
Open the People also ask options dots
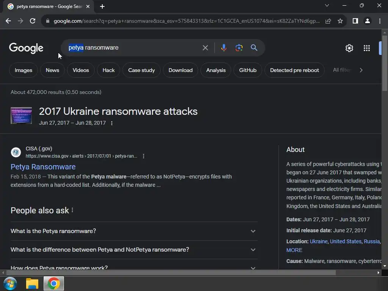pyautogui.click(x=72, y=210)
